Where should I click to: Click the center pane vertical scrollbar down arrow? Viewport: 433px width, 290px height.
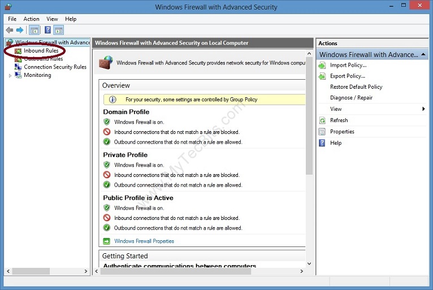pos(309,264)
